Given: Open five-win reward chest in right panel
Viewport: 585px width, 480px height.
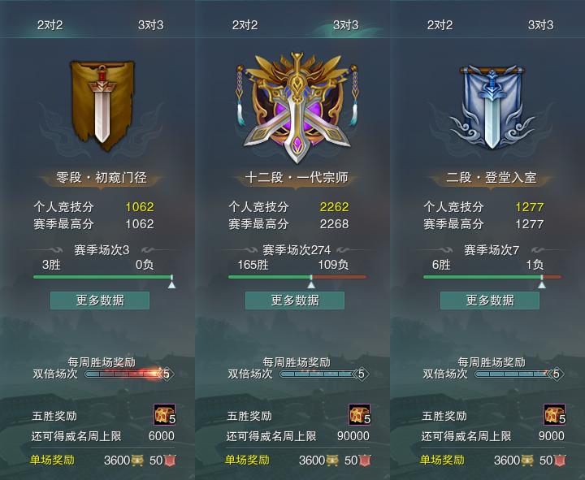Looking at the screenshot, I should coord(554,414).
